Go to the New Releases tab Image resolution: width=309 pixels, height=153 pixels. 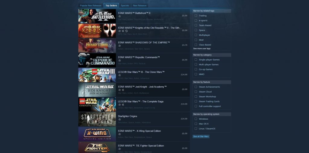coord(140,5)
